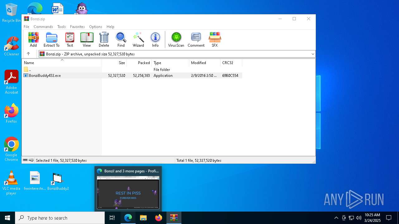Launch the Wizard tool
Screen dimensions: 399x224
point(138,40)
